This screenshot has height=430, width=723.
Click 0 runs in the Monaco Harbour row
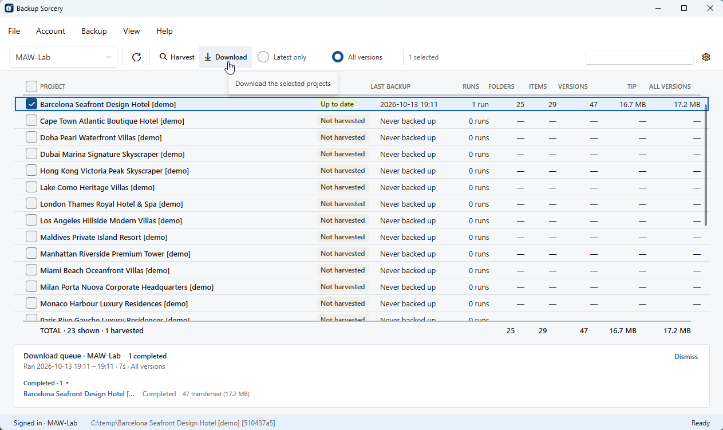(x=479, y=303)
